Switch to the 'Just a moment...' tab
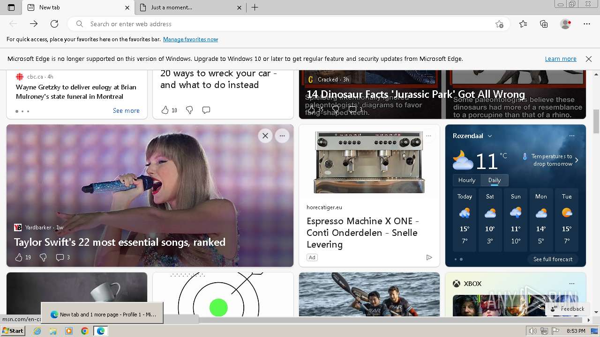 [191, 7]
